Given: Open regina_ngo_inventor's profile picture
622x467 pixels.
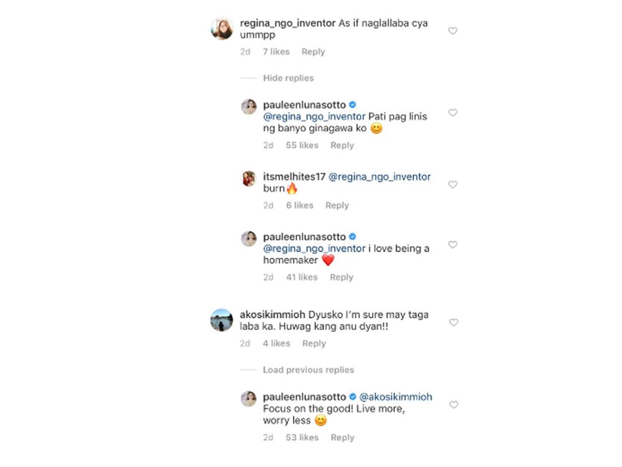Looking at the screenshot, I should (x=222, y=29).
